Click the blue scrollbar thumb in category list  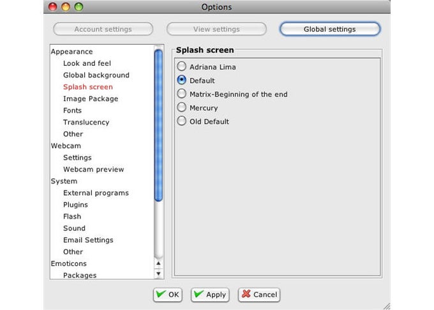[158, 125]
